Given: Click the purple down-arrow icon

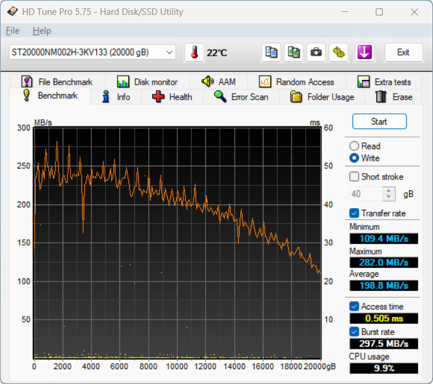Looking at the screenshot, I should click(x=364, y=52).
